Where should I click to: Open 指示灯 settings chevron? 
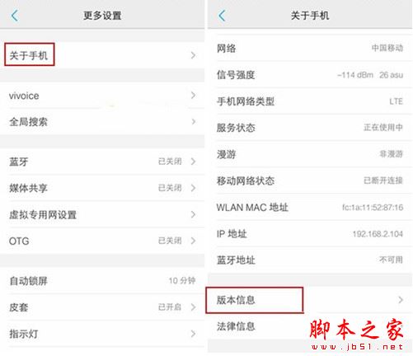pos(193,334)
